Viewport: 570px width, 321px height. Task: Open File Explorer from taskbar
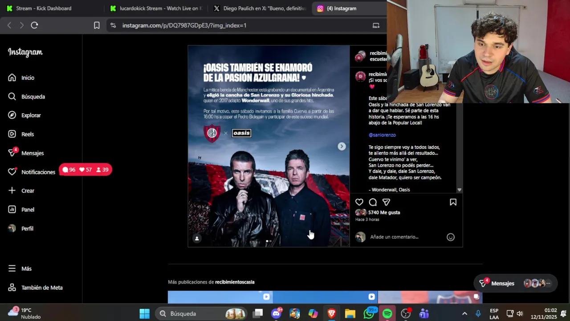click(350, 313)
